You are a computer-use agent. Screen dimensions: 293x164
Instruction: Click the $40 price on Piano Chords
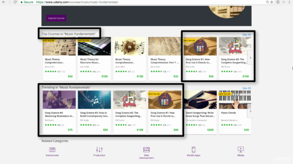coord(246,130)
